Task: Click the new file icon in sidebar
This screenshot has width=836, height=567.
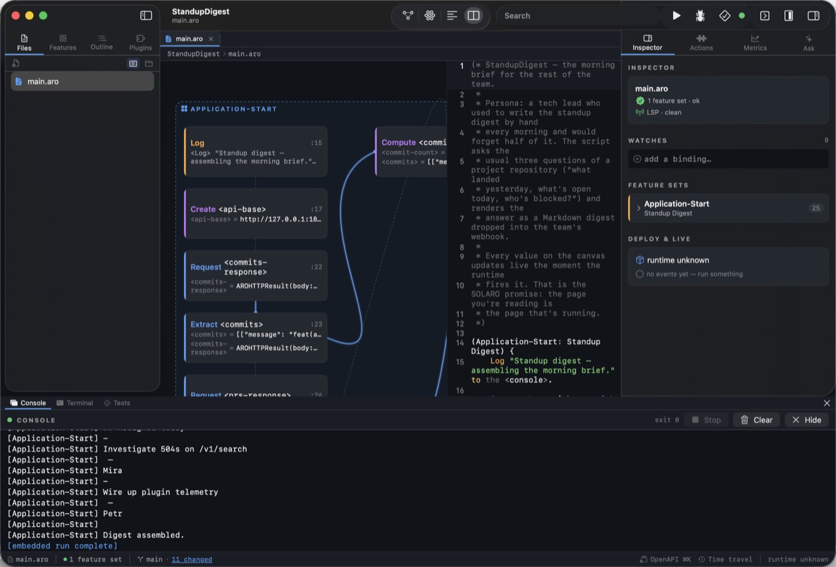Action: tap(16, 63)
